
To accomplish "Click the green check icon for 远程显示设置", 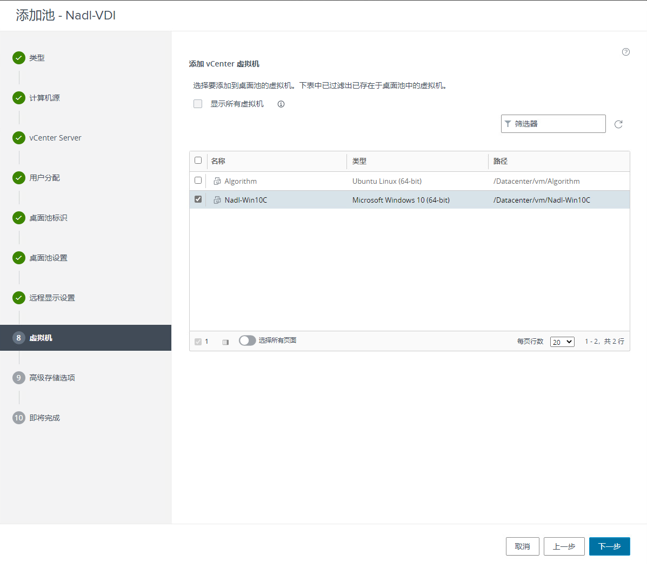I will pos(18,298).
